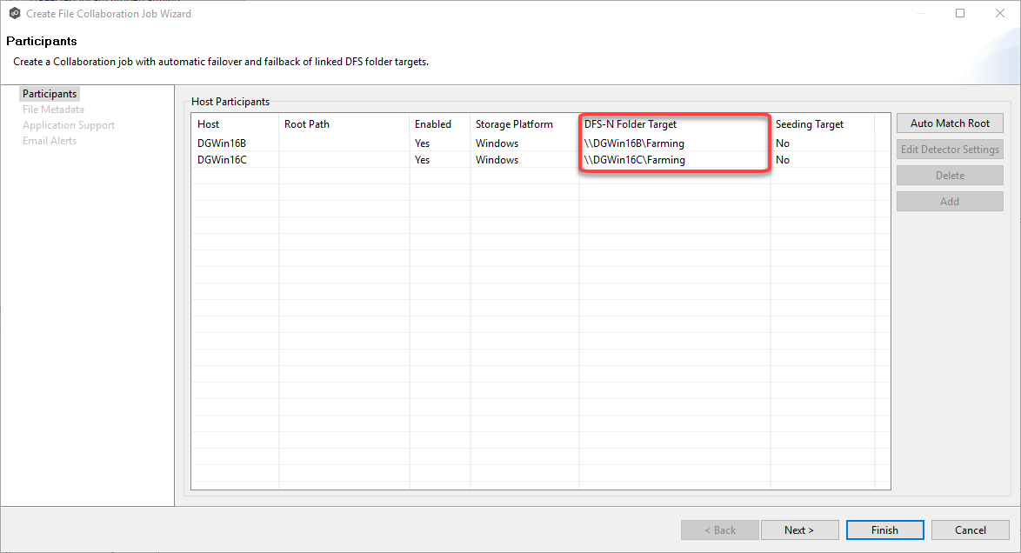Image resolution: width=1021 pixels, height=553 pixels.
Task: Click the Add button
Action: [950, 201]
